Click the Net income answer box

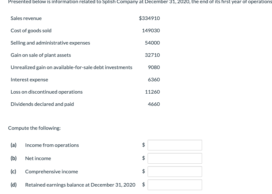click(x=174, y=158)
